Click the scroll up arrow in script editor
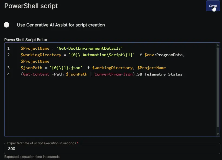 click(218, 45)
